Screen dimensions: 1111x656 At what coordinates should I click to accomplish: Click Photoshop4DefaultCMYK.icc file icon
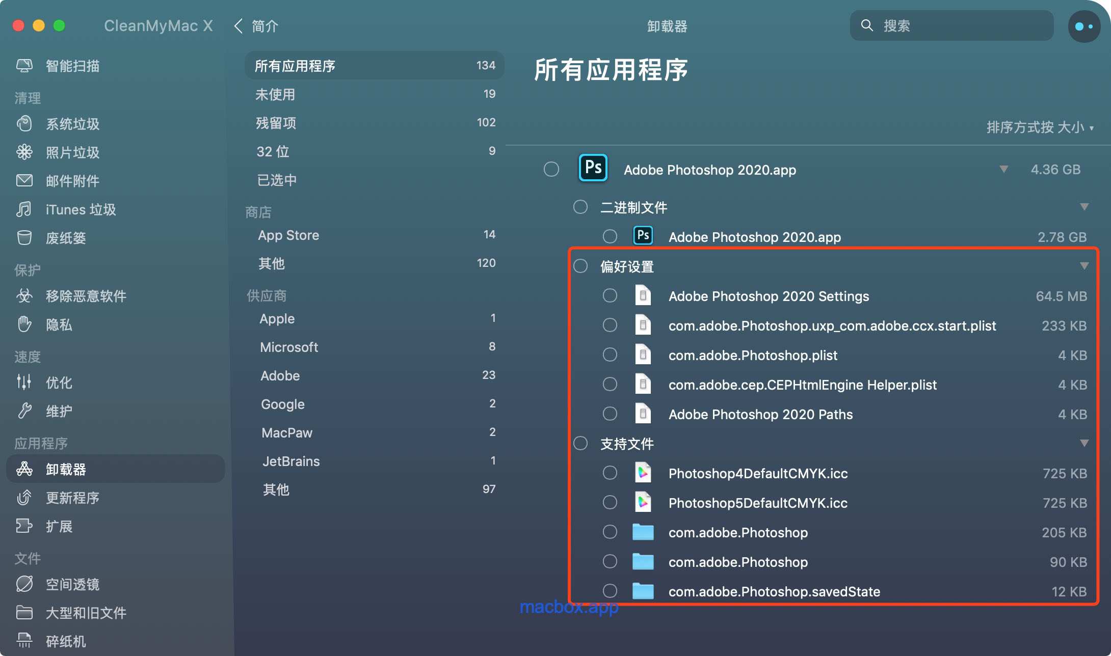[x=643, y=473]
